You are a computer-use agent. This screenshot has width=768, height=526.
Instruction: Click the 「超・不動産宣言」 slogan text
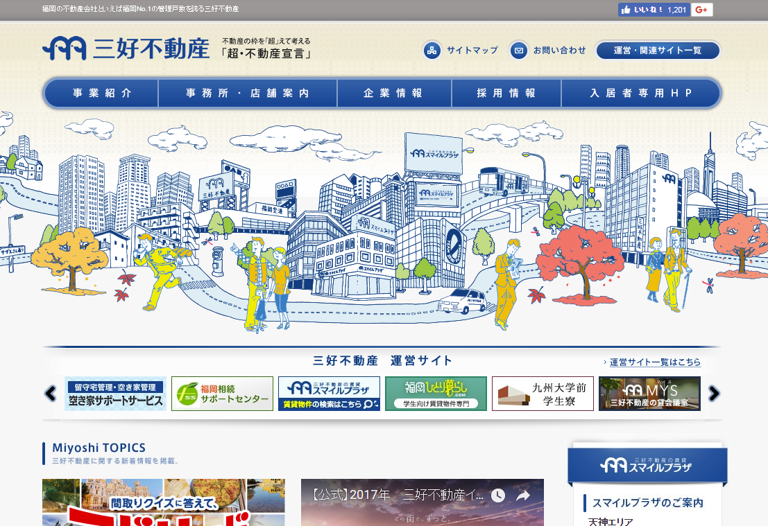(266, 53)
